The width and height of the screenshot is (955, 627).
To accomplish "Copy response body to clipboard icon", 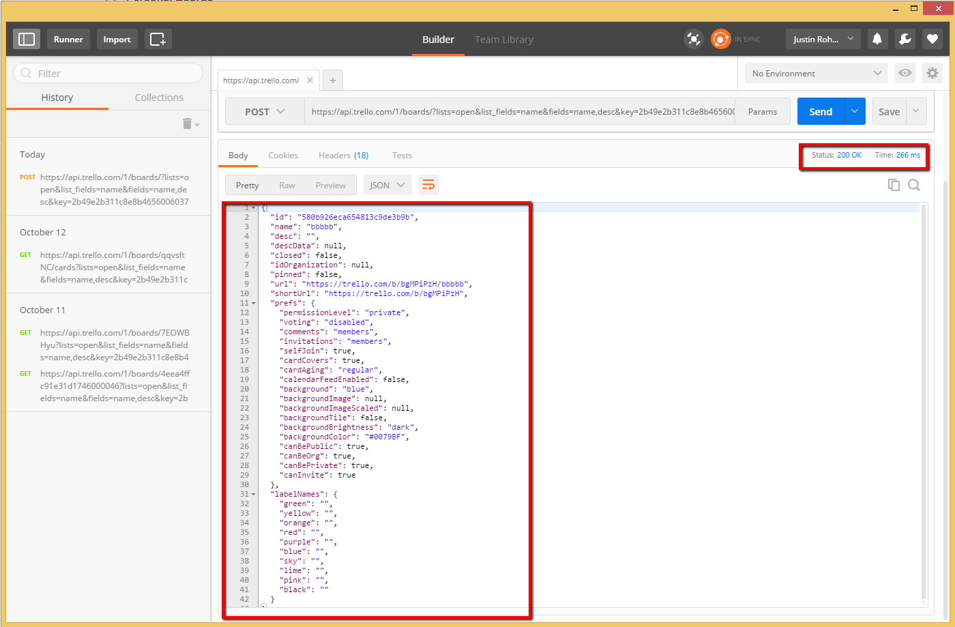I will [x=894, y=185].
